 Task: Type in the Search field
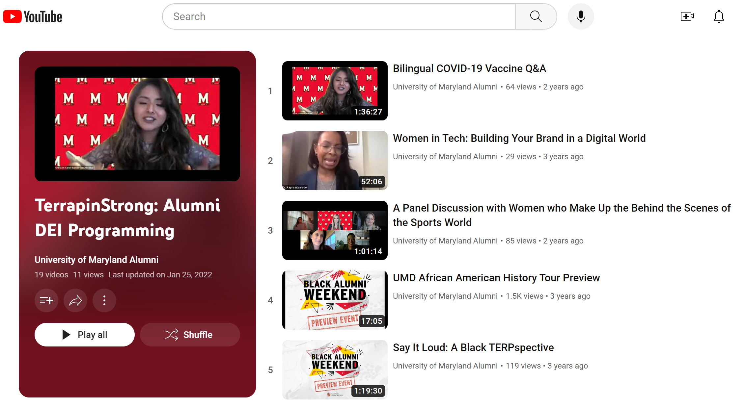pos(339,16)
